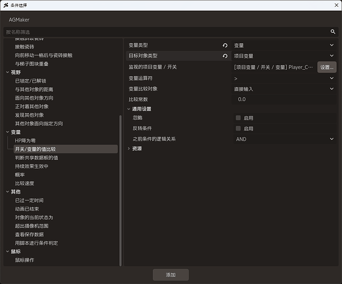342x284 pixels.
Task: Reset the 目标对象类型 field with revert icon
Action: (225, 56)
